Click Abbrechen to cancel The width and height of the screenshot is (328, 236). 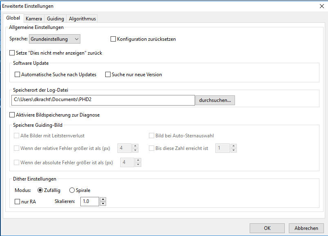(x=306, y=228)
